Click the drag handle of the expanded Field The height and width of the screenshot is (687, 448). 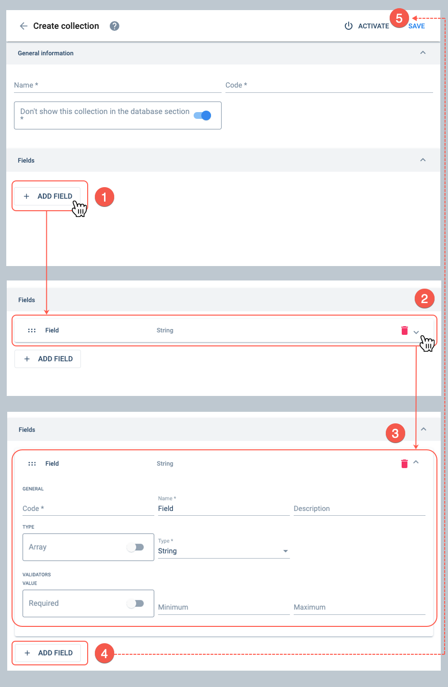32,464
